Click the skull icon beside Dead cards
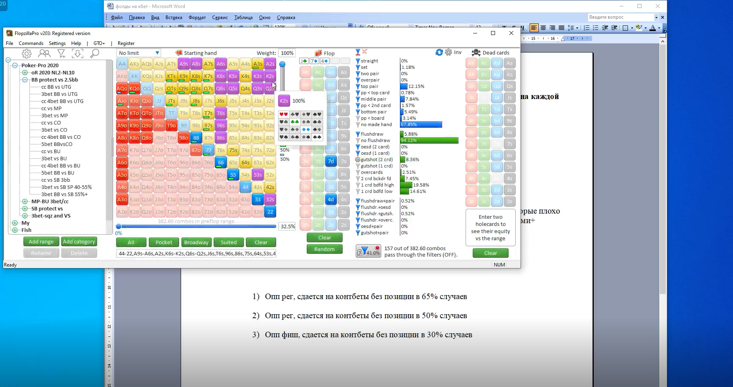Viewport: 733px width, 387px height. (476, 53)
